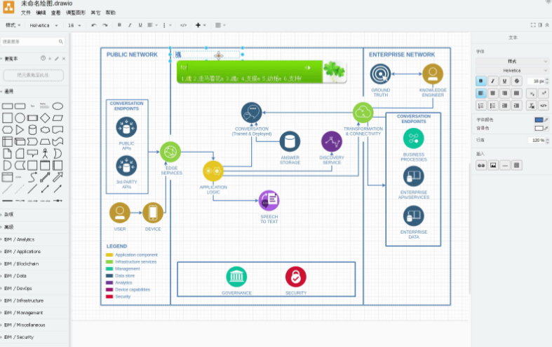The height and width of the screenshot is (347, 552).
Task: Click the insert link icon in text panel
Action: coord(481,165)
